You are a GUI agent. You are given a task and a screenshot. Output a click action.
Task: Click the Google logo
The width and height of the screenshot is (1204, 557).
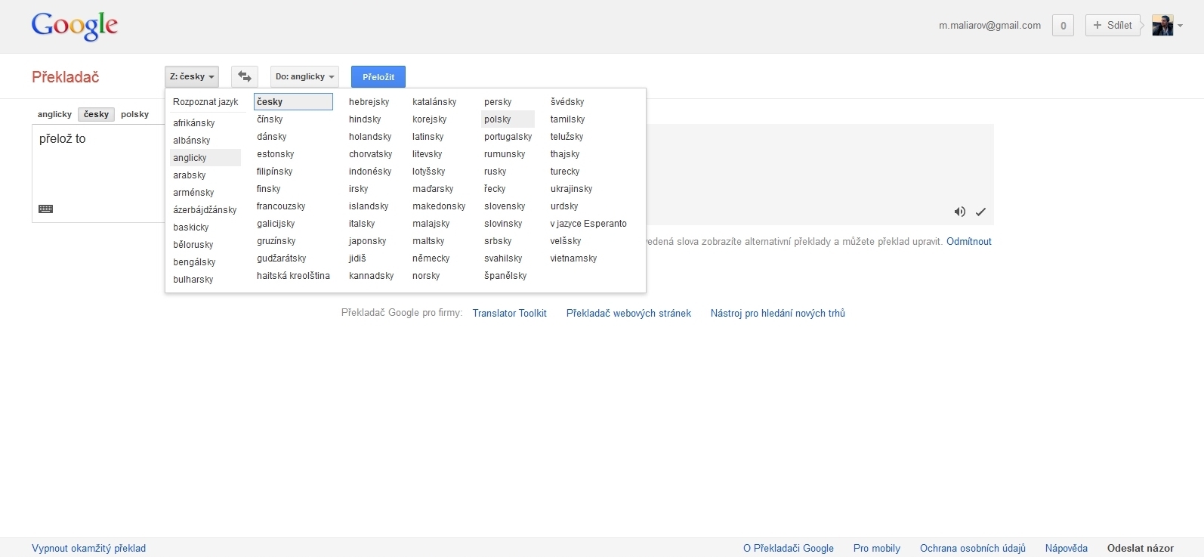click(74, 26)
